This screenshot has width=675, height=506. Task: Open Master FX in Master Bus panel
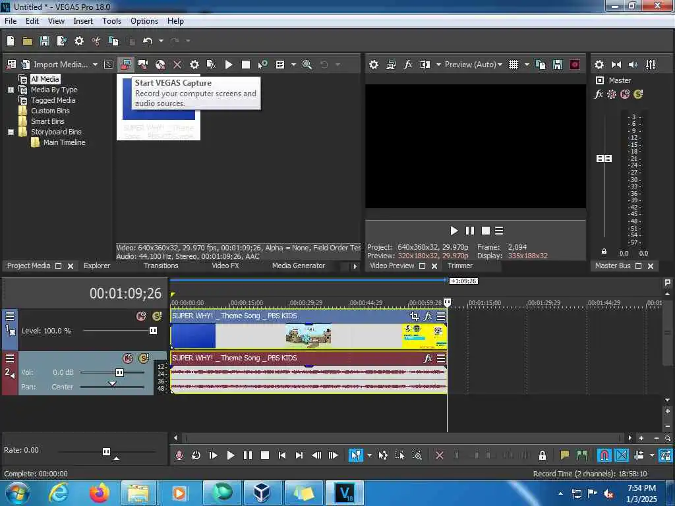[x=599, y=94]
